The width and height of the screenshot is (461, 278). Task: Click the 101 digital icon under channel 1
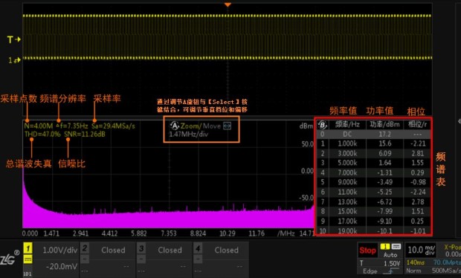click(x=28, y=274)
